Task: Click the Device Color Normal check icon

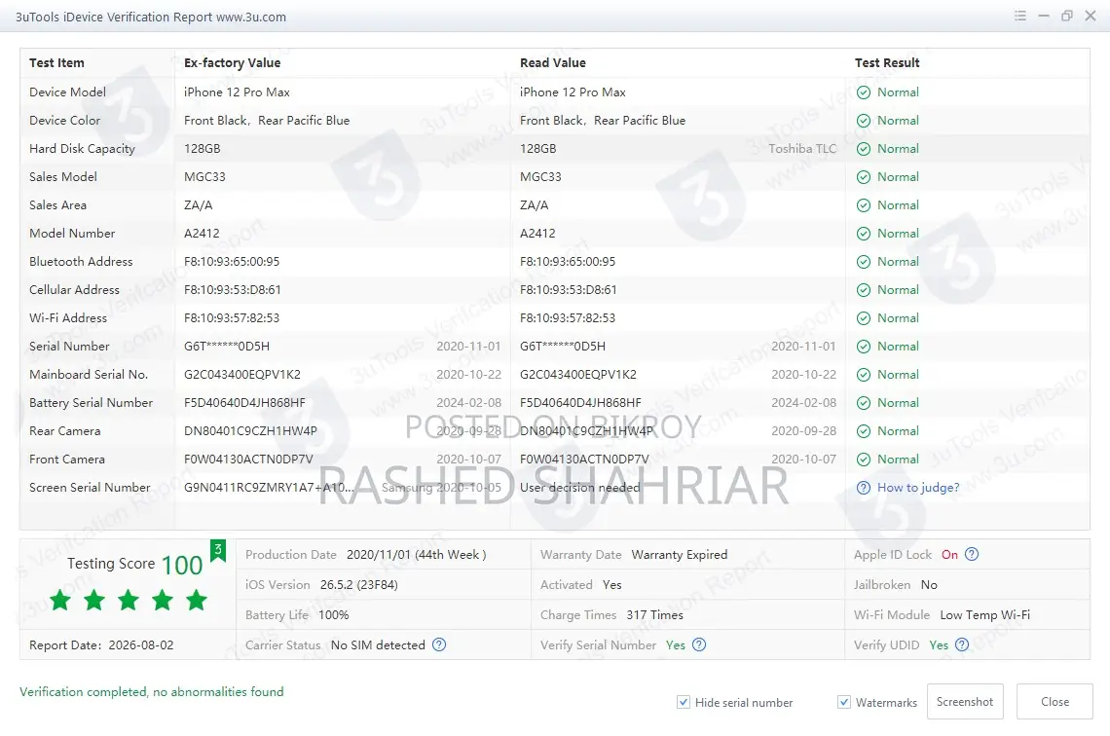Action: pyautogui.click(x=864, y=121)
